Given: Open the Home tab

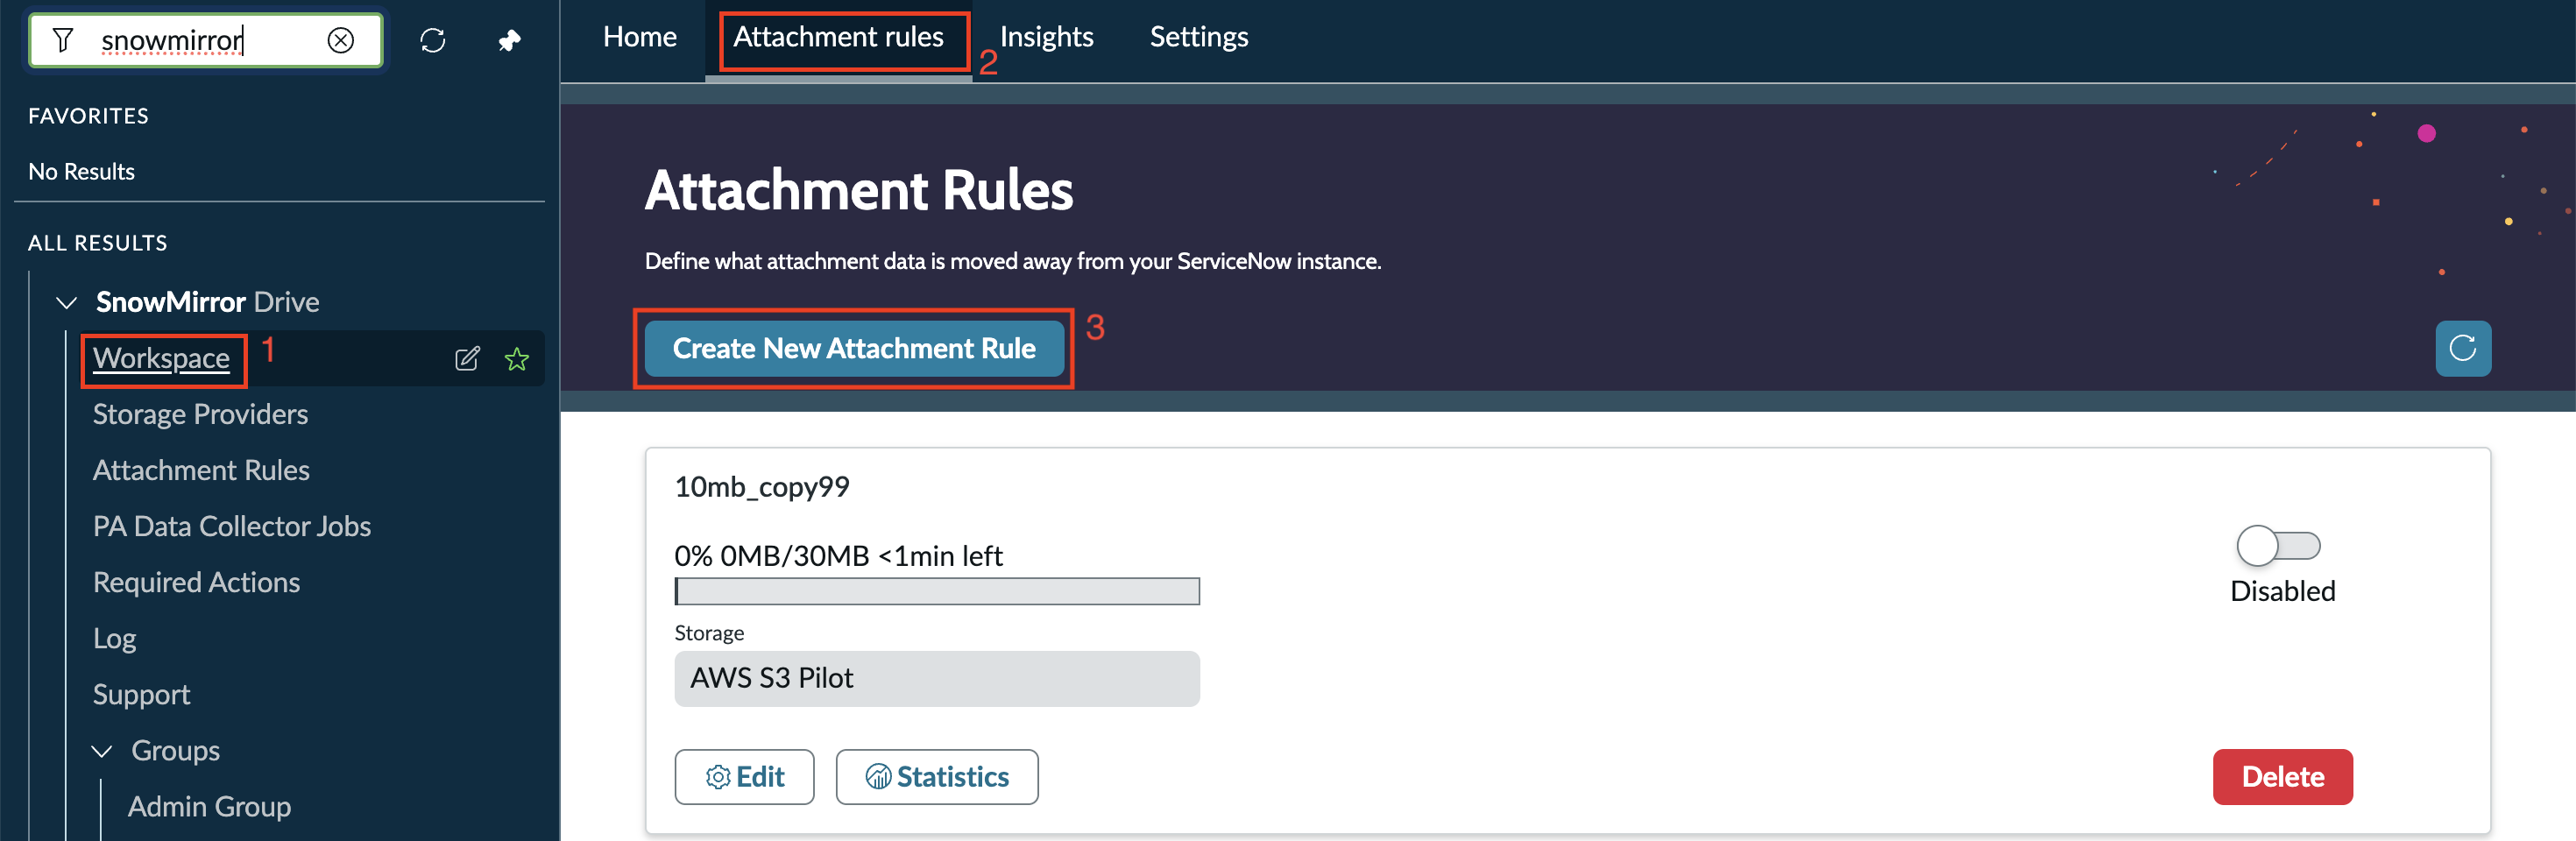Looking at the screenshot, I should 640,37.
